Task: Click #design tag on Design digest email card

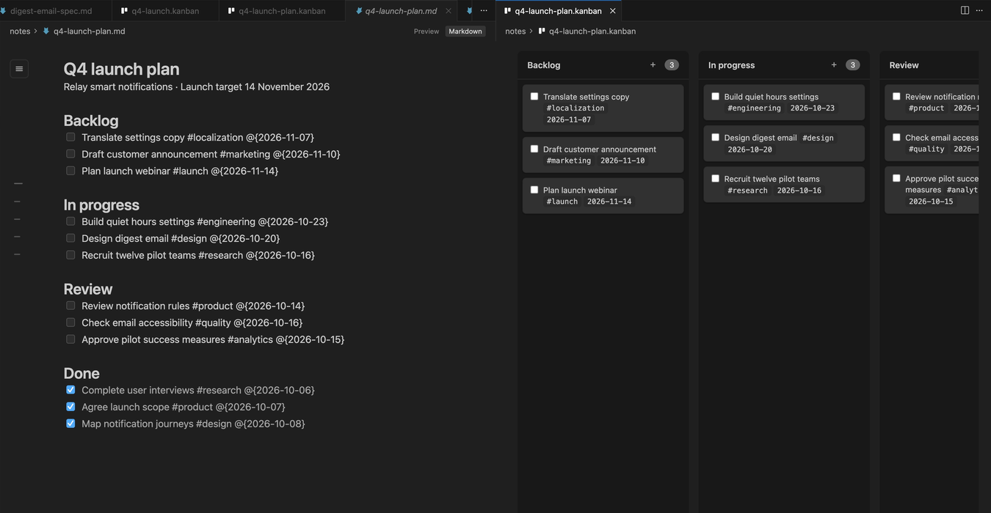Action: click(x=818, y=138)
